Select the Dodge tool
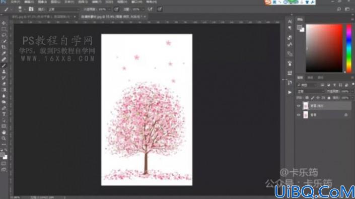355x199 pixels. [x=4, y=102]
